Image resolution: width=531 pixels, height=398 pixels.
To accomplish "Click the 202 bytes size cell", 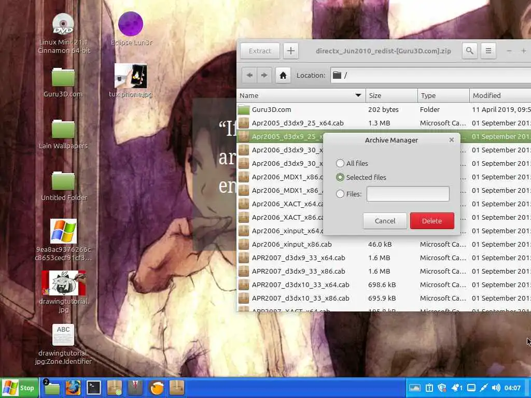I will pos(383,109).
